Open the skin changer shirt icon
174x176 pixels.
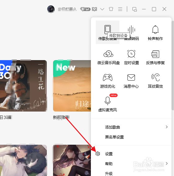[x=111, y=9]
